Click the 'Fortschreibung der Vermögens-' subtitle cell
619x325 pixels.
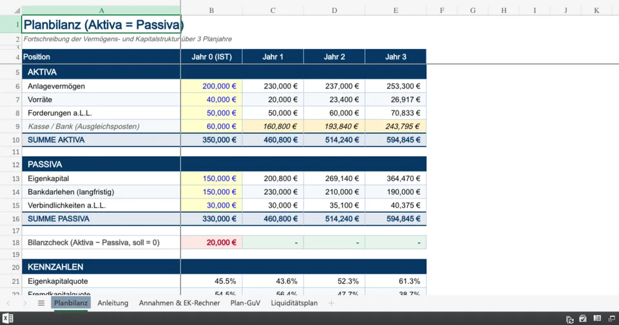click(x=101, y=39)
